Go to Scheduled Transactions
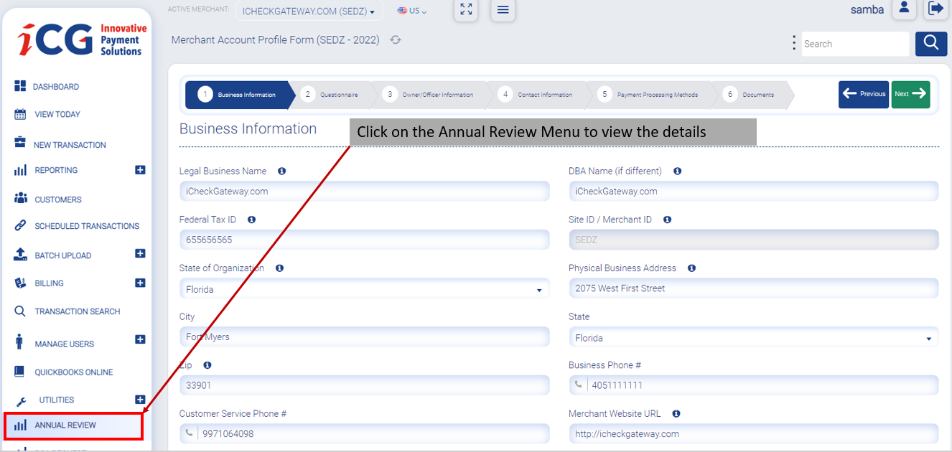Screen dimensions: 952x452 (x=87, y=226)
